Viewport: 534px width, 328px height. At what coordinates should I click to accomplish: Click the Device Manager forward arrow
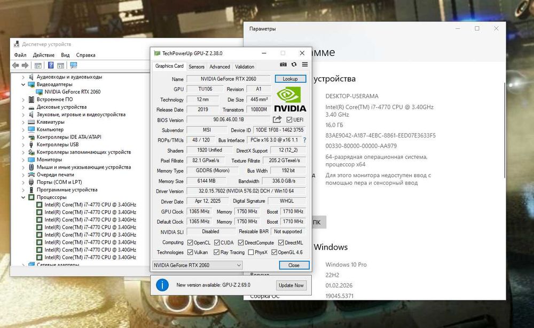25,65
